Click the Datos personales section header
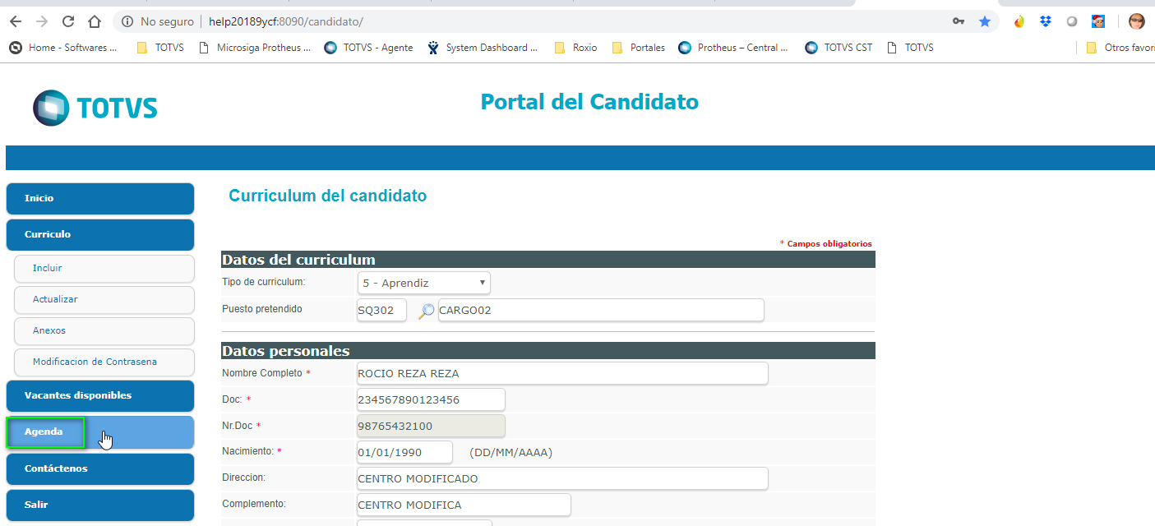This screenshot has height=526, width=1155. point(548,351)
